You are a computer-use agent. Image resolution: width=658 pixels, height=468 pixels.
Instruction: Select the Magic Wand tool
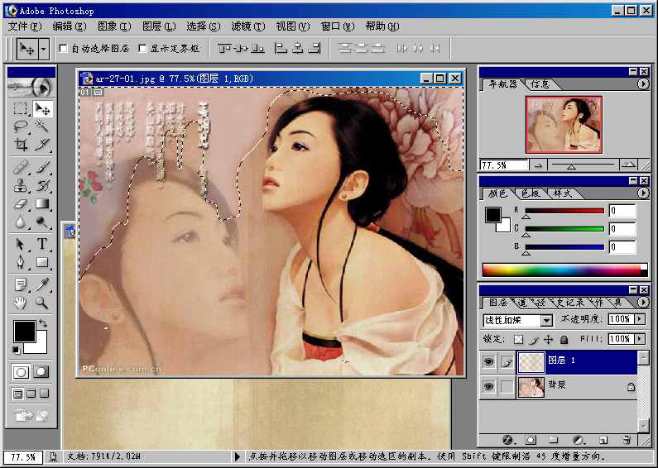pyautogui.click(x=42, y=127)
